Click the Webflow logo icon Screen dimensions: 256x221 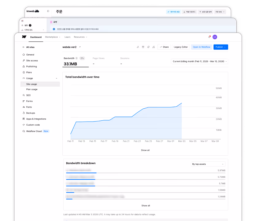[x=24, y=37]
